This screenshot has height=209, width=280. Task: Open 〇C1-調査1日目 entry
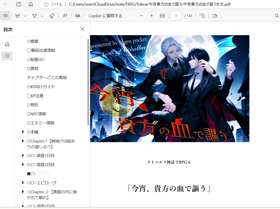point(41,156)
